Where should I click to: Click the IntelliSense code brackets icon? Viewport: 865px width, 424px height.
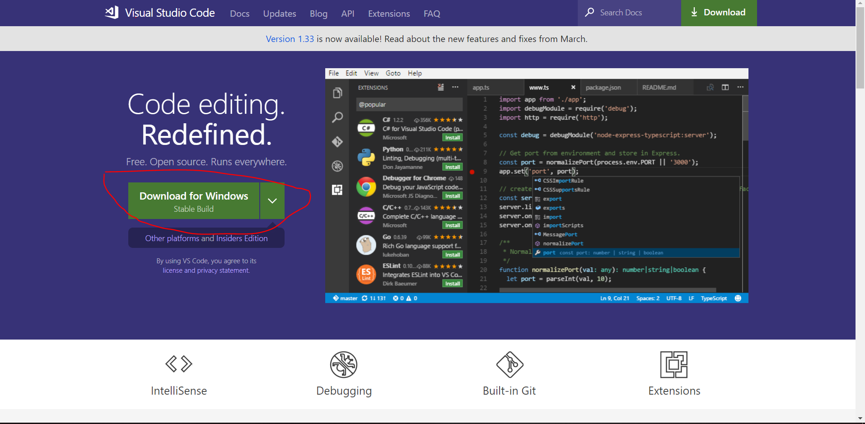tap(179, 364)
